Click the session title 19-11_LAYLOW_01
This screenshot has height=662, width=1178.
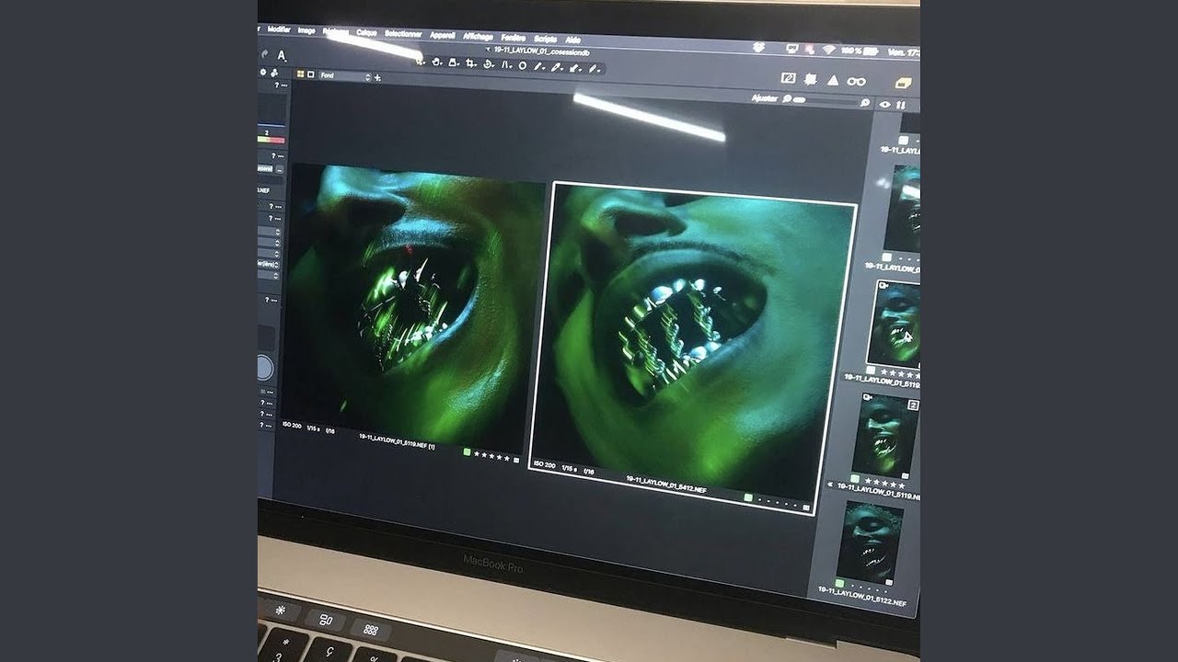click(541, 52)
